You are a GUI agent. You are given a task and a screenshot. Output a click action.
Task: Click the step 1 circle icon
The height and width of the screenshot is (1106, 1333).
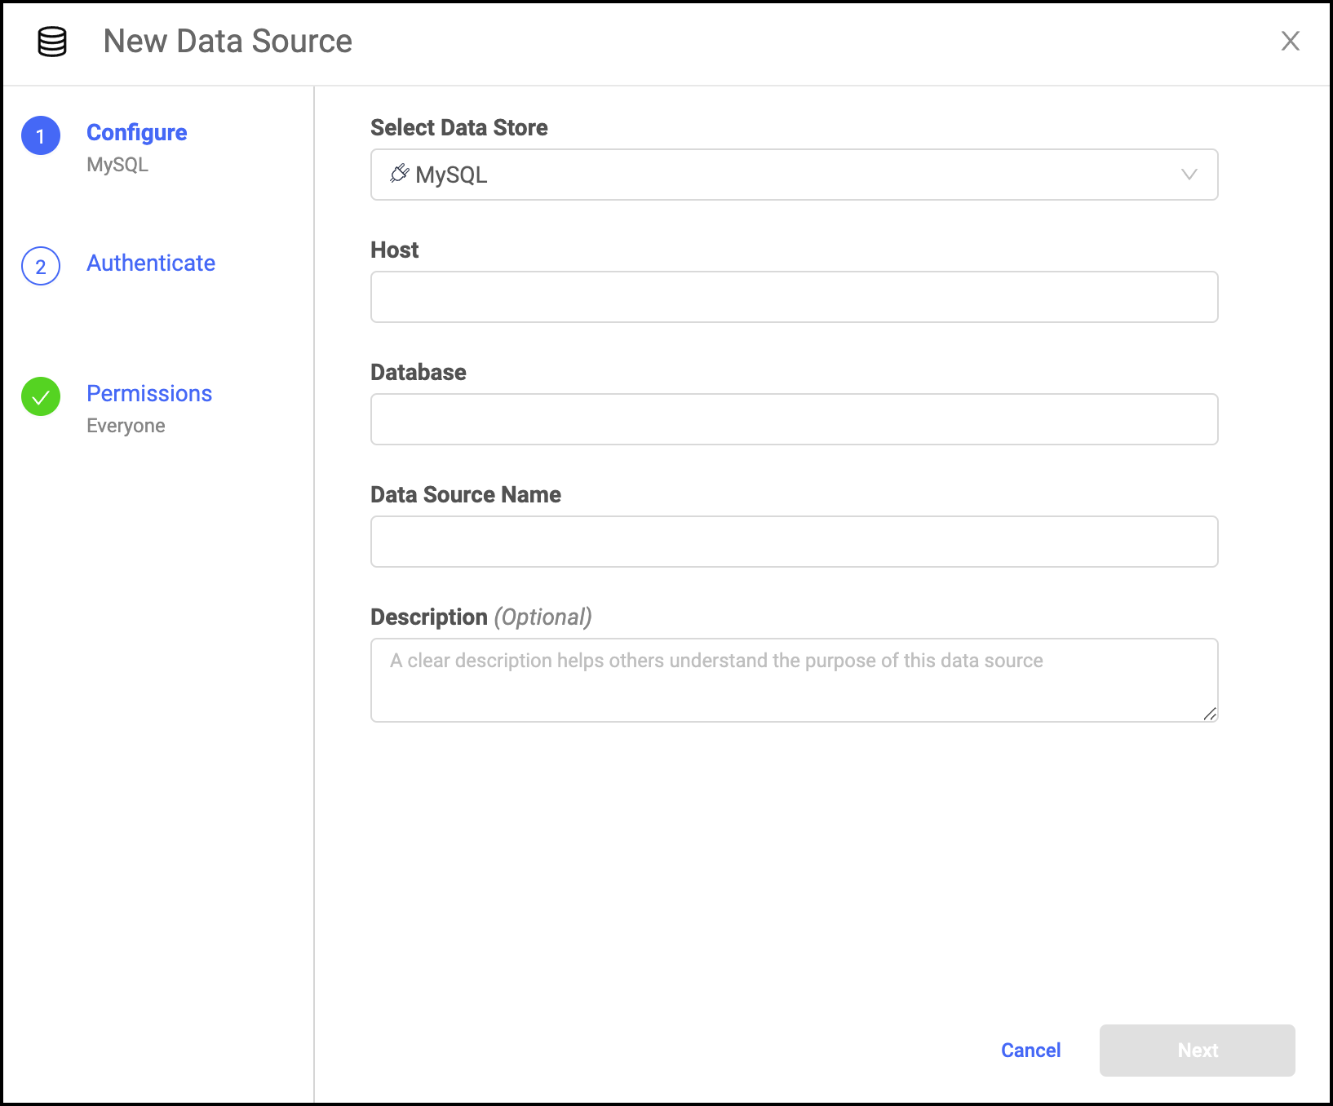point(41,135)
